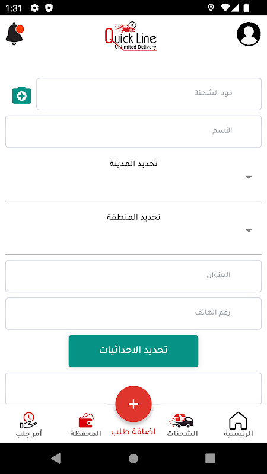Go to الرئيسية home tab
Image resolution: width=267 pixels, height=474 pixels.
tap(239, 425)
